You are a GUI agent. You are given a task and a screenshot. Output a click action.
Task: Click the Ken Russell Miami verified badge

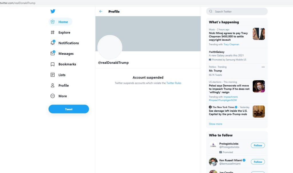point(244,160)
